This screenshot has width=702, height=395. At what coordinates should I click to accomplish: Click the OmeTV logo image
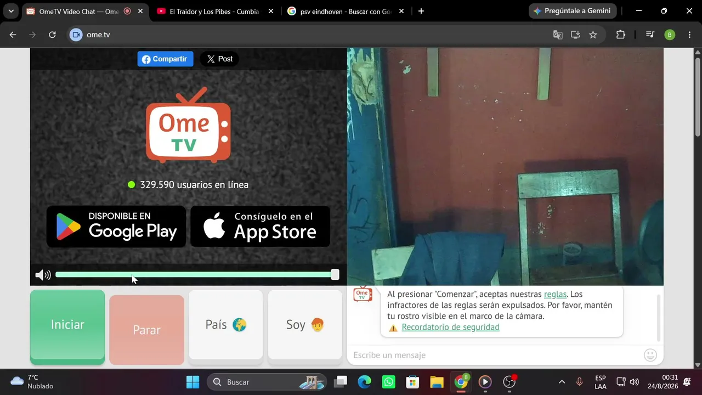(x=188, y=125)
